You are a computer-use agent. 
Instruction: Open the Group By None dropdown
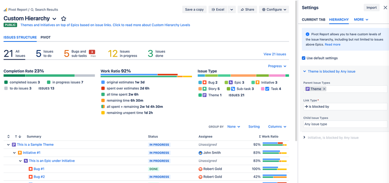coord(234,126)
